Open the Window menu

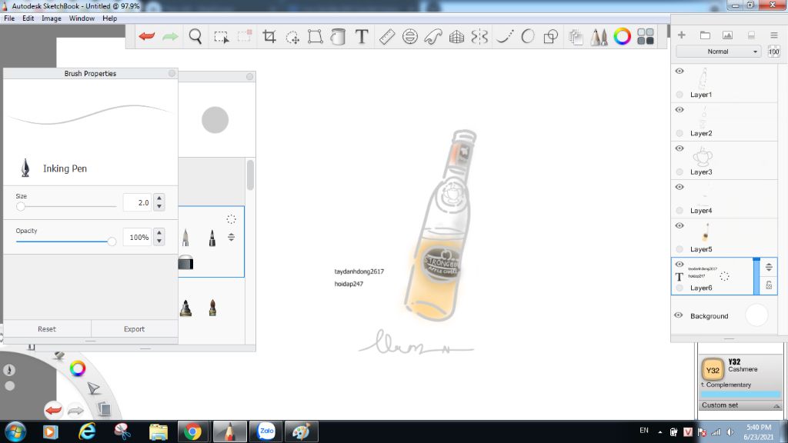(82, 18)
